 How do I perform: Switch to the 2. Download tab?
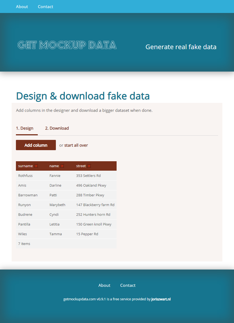click(57, 128)
